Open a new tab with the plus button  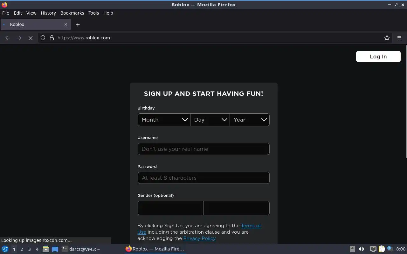(78, 24)
